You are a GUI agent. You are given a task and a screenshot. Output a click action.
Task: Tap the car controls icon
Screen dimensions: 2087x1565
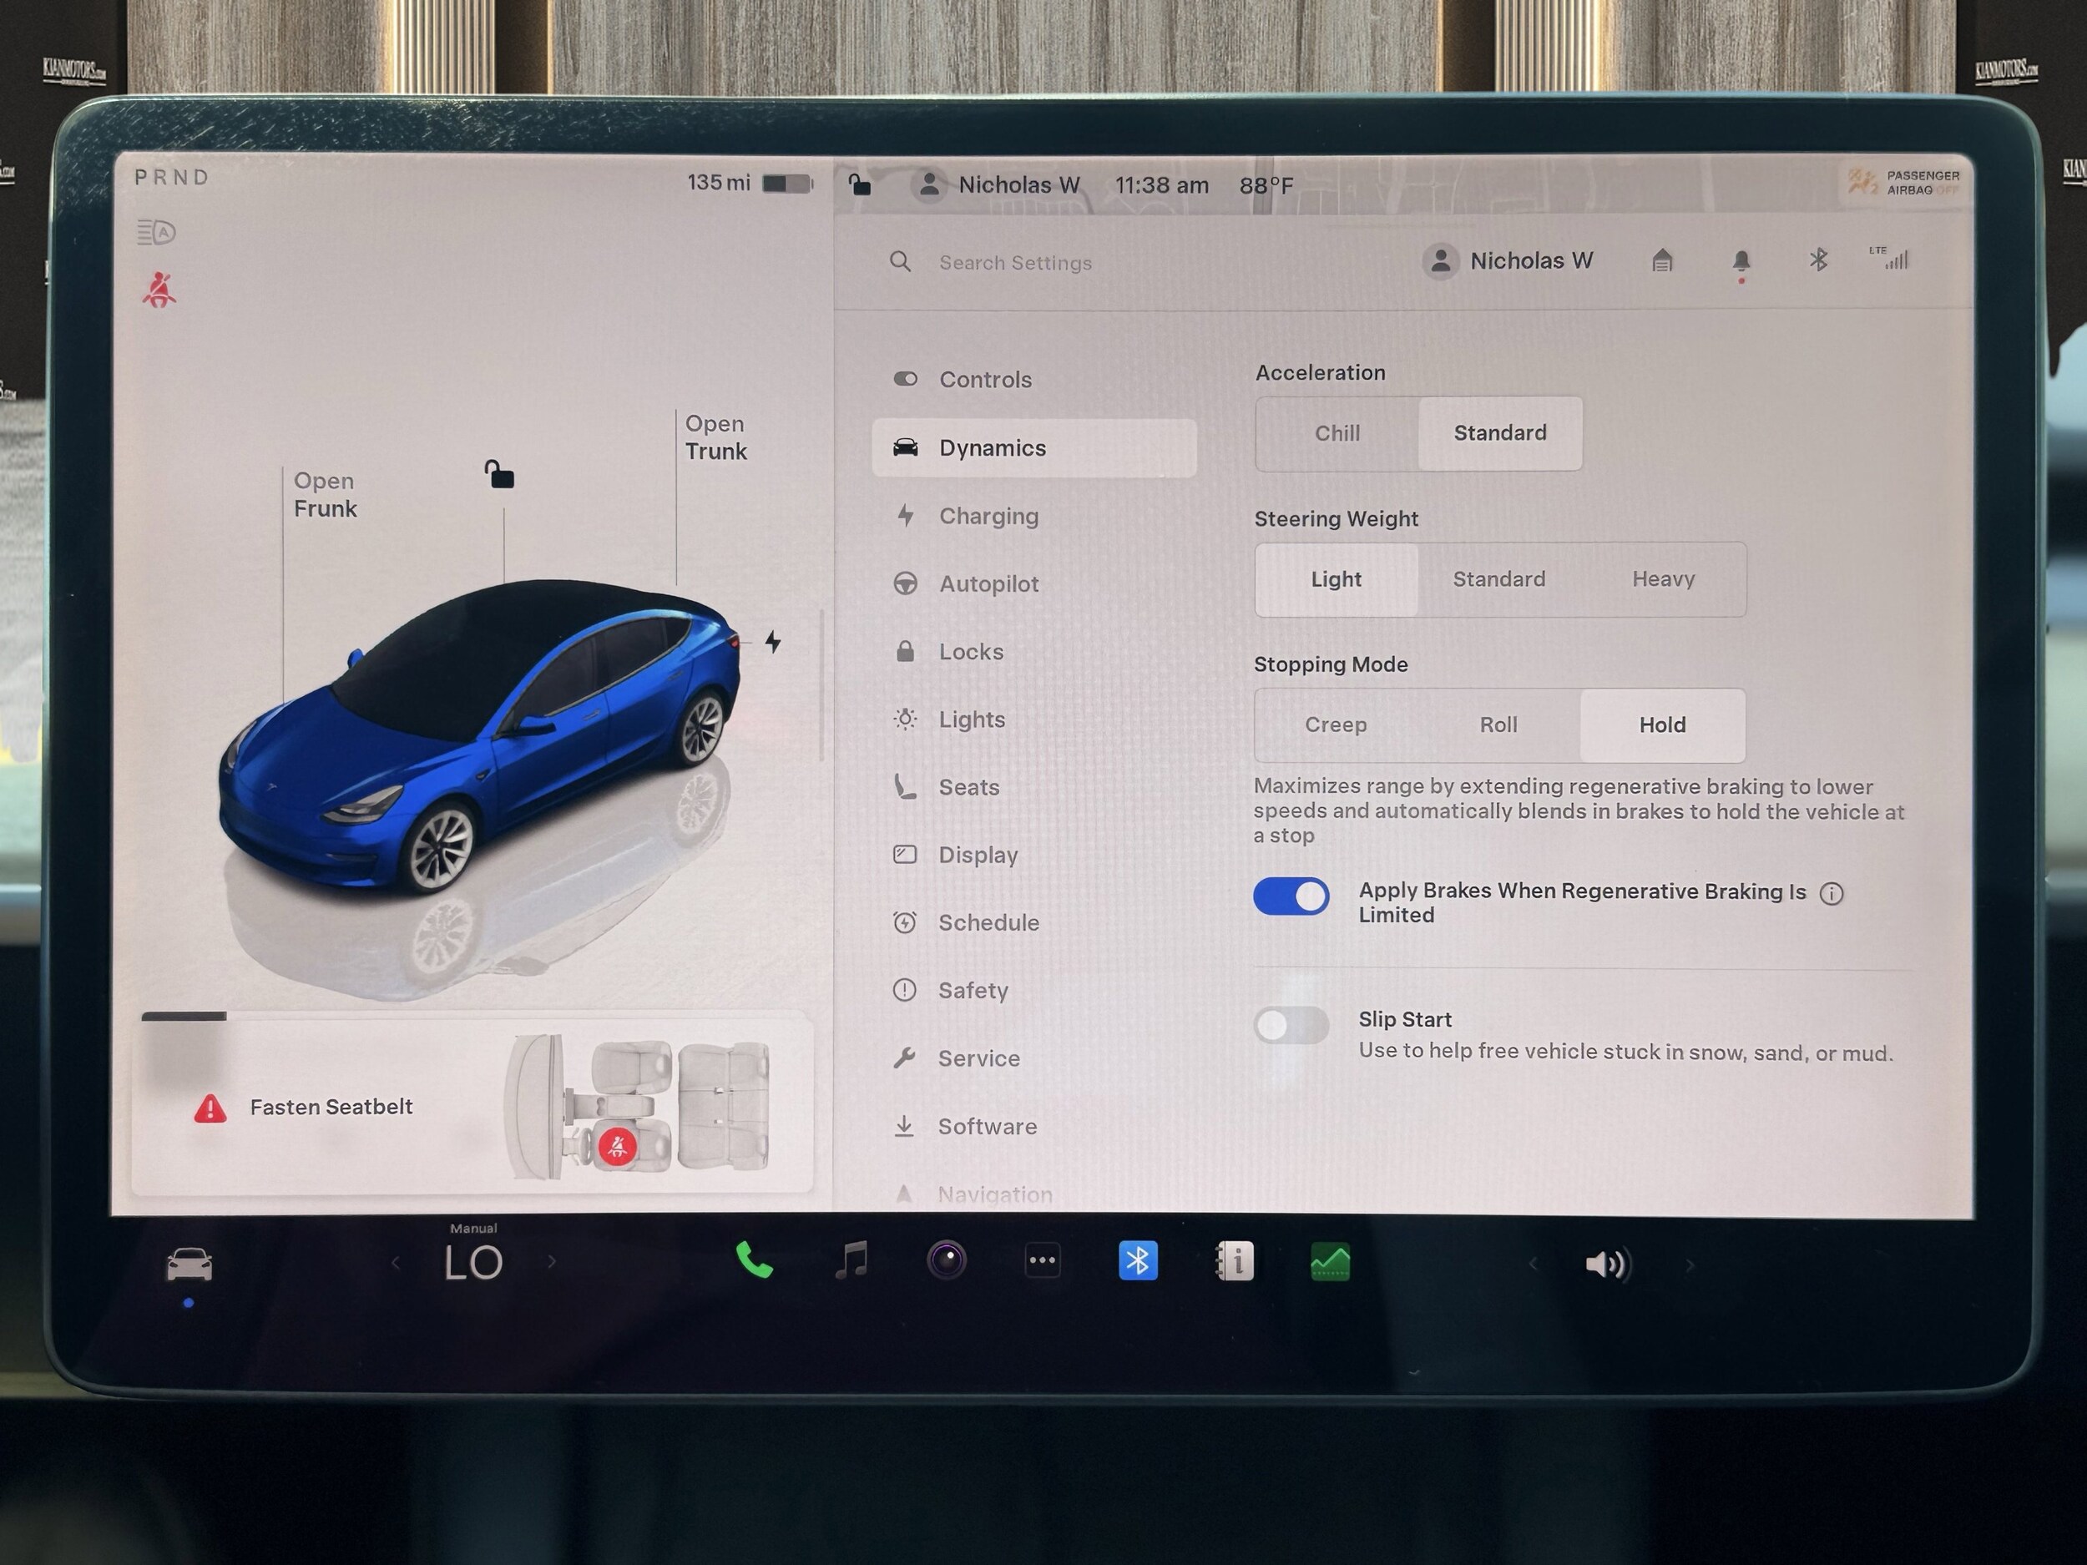[x=189, y=1264]
